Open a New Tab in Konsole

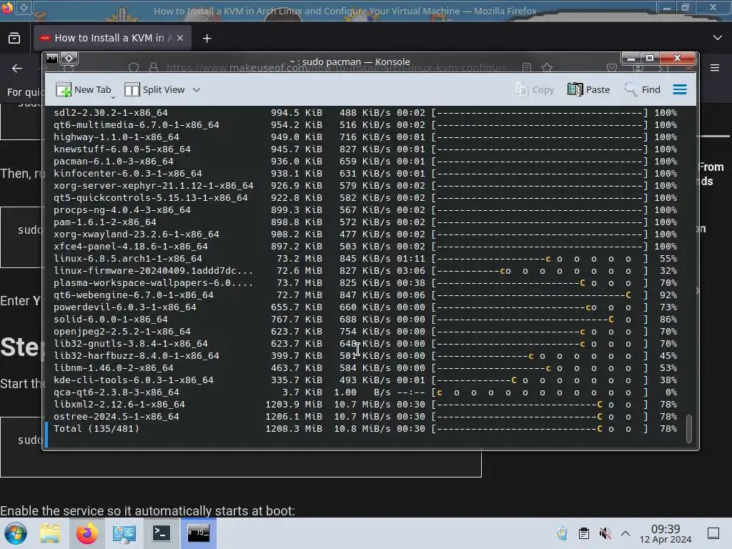(83, 89)
